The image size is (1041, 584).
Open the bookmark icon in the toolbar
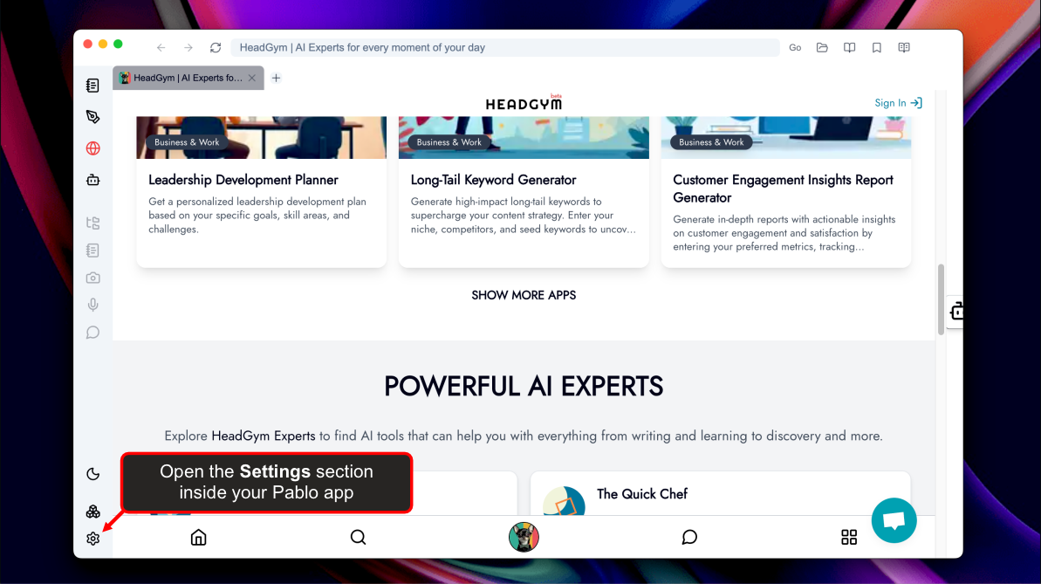coord(876,48)
